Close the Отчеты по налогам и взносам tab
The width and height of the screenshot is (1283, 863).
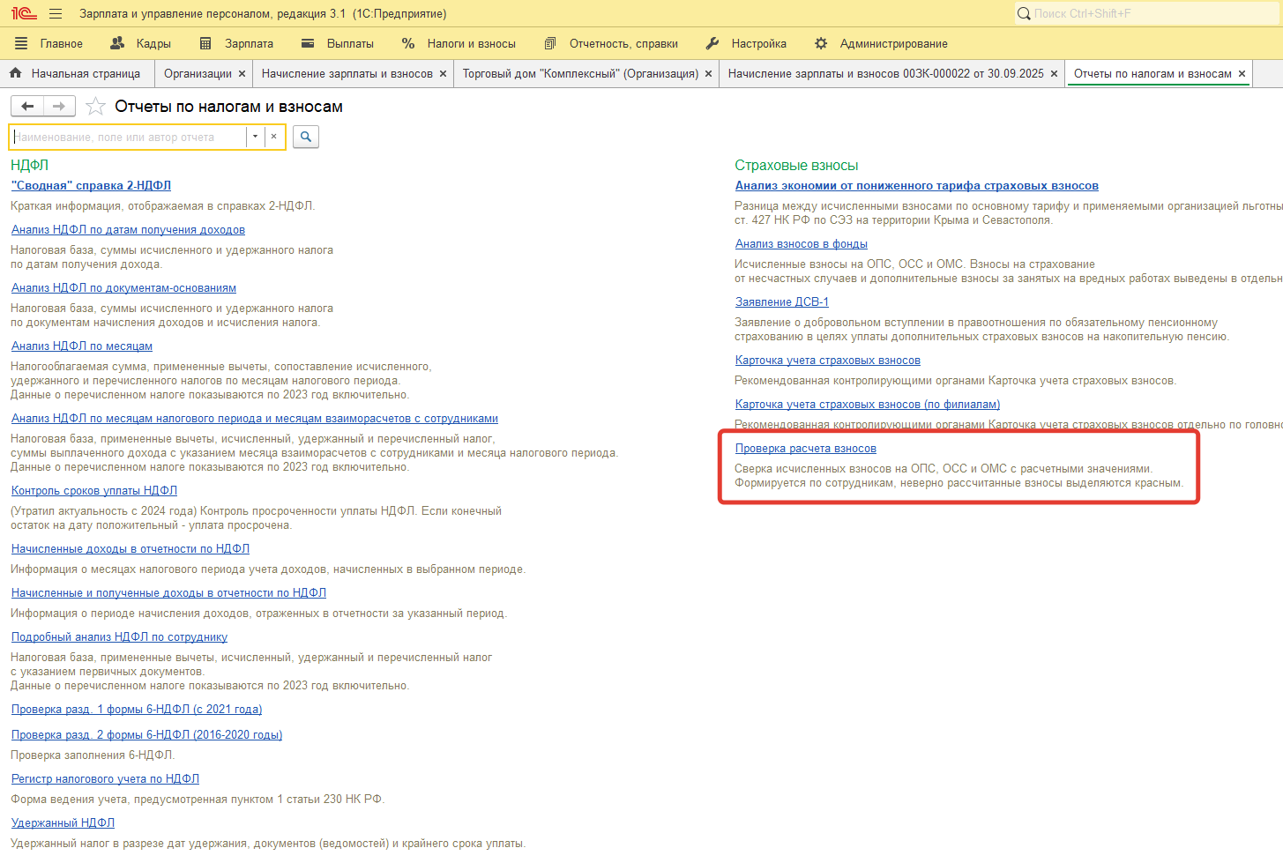point(1242,74)
